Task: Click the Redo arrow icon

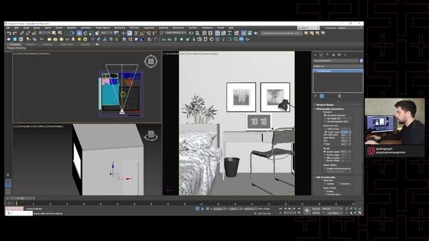Action: (15, 33)
